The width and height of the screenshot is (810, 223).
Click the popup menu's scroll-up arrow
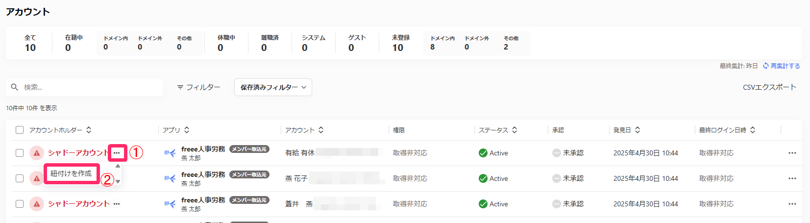pos(118,166)
